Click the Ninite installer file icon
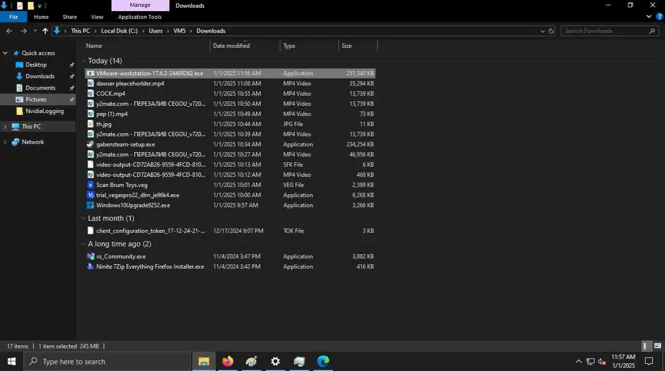The height and width of the screenshot is (371, 665). pyautogui.click(x=90, y=267)
